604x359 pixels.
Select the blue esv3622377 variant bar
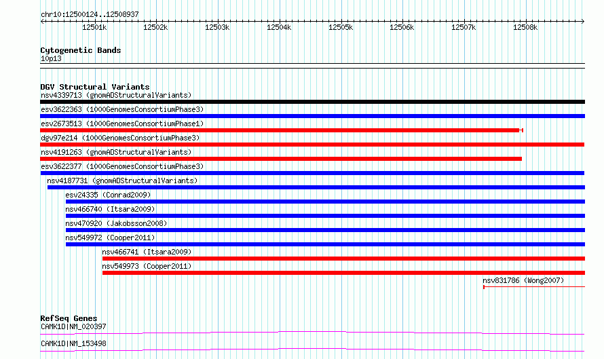pos(312,173)
